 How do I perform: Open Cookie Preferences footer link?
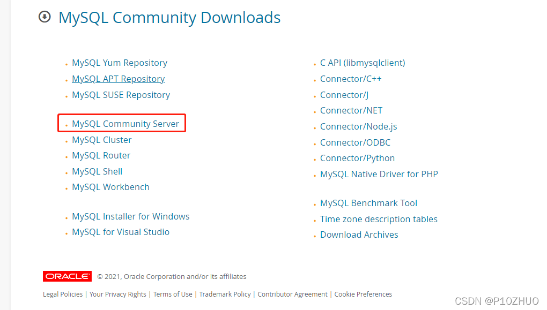click(363, 294)
